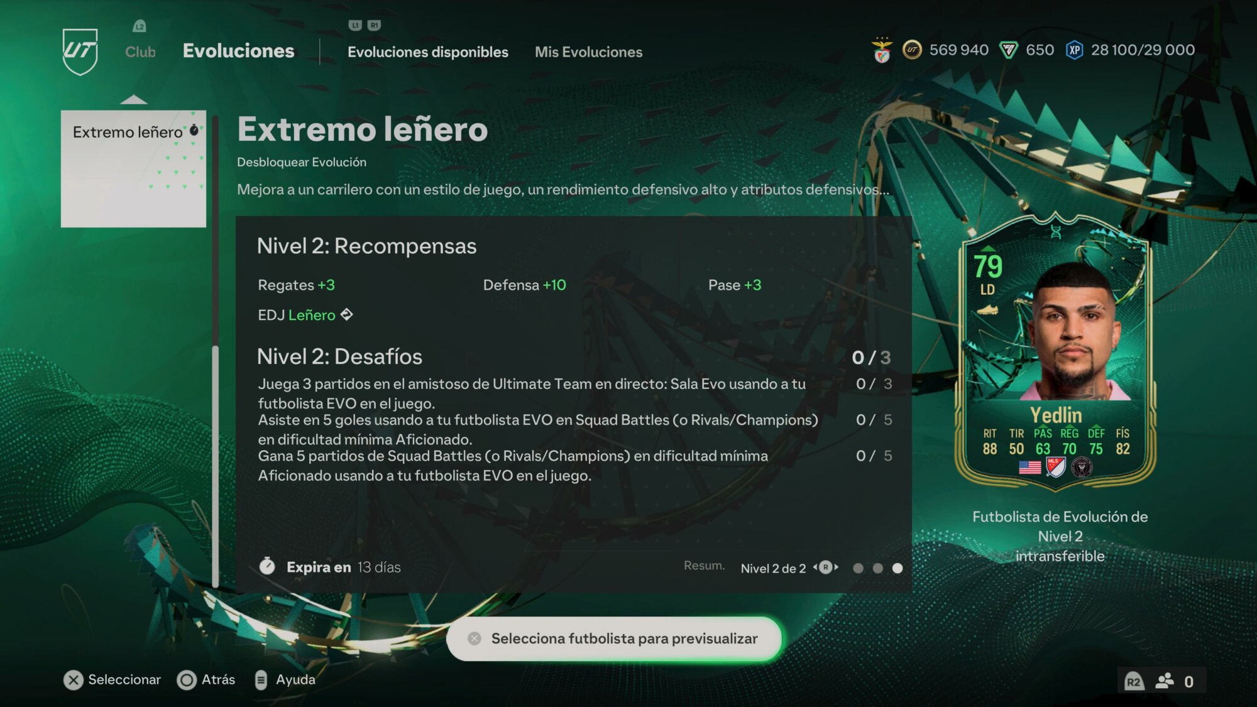Click the XP value 28 100/29 000
1257x707 pixels.
(x=1143, y=50)
